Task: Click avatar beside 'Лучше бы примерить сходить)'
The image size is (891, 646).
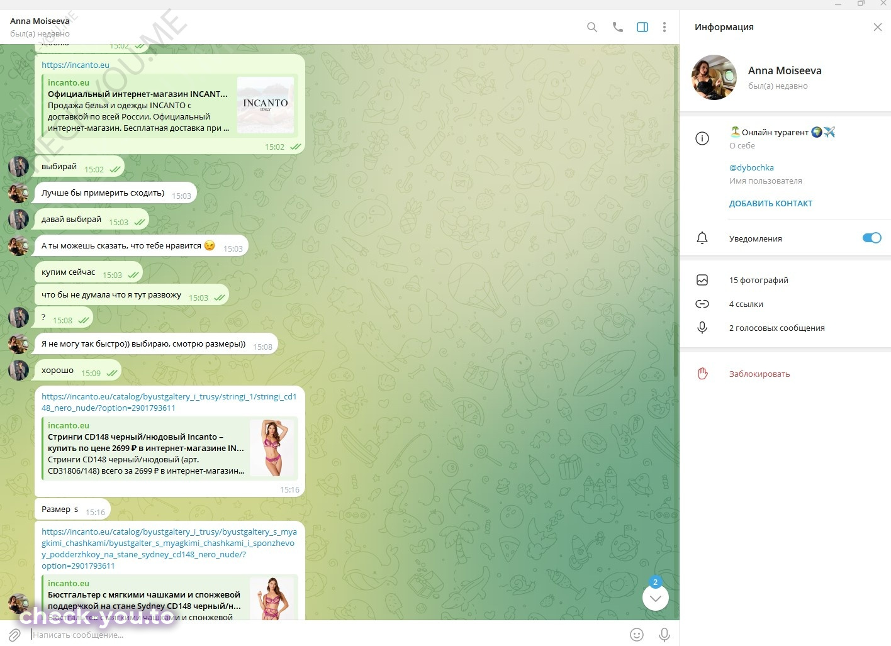Action: [18, 193]
